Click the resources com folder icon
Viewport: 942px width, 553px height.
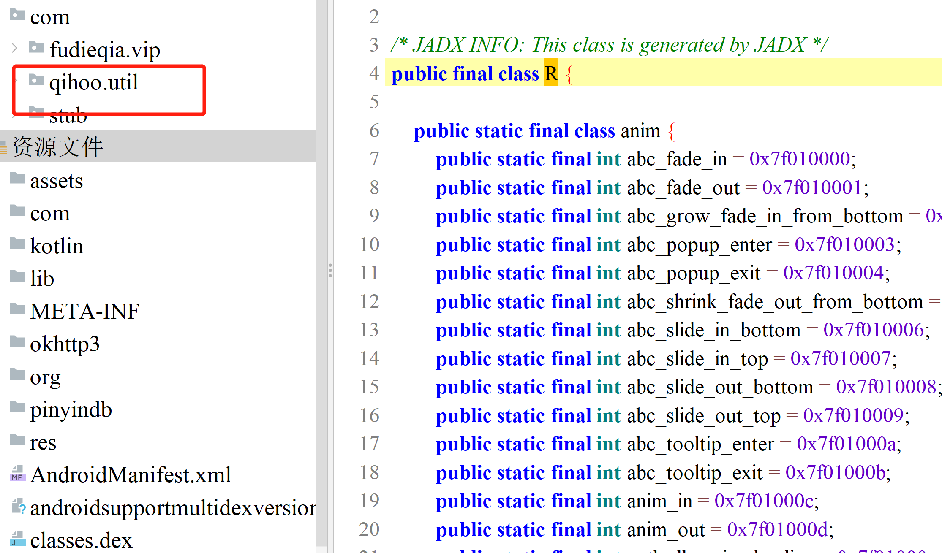[17, 211]
